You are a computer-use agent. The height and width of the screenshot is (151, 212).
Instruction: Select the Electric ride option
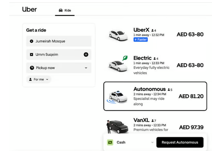coord(155,65)
